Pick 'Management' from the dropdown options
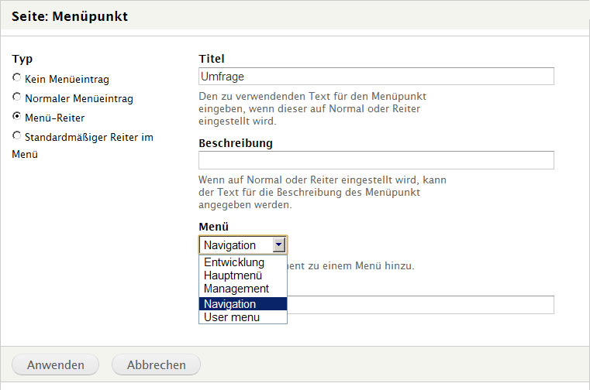 pyautogui.click(x=236, y=289)
